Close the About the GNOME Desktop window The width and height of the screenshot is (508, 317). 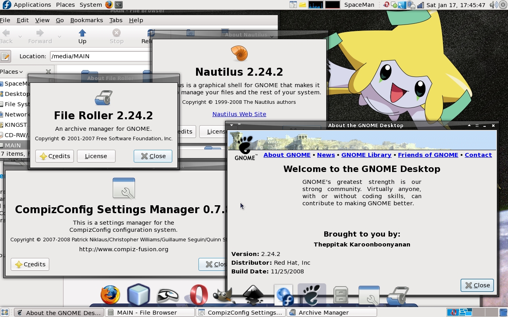point(477,285)
